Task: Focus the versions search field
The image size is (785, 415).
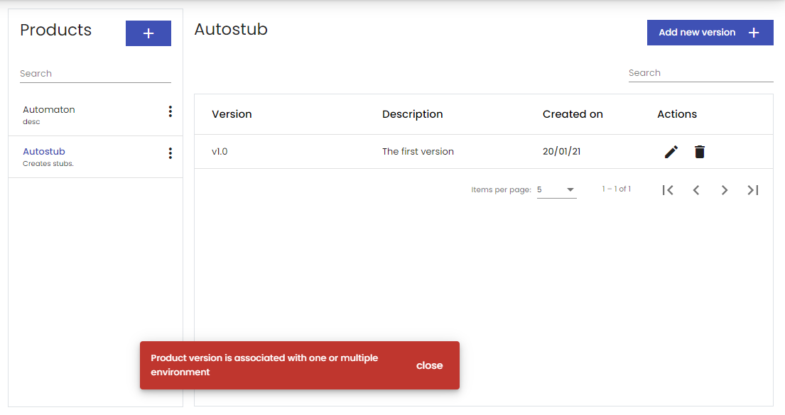Action: (x=701, y=73)
